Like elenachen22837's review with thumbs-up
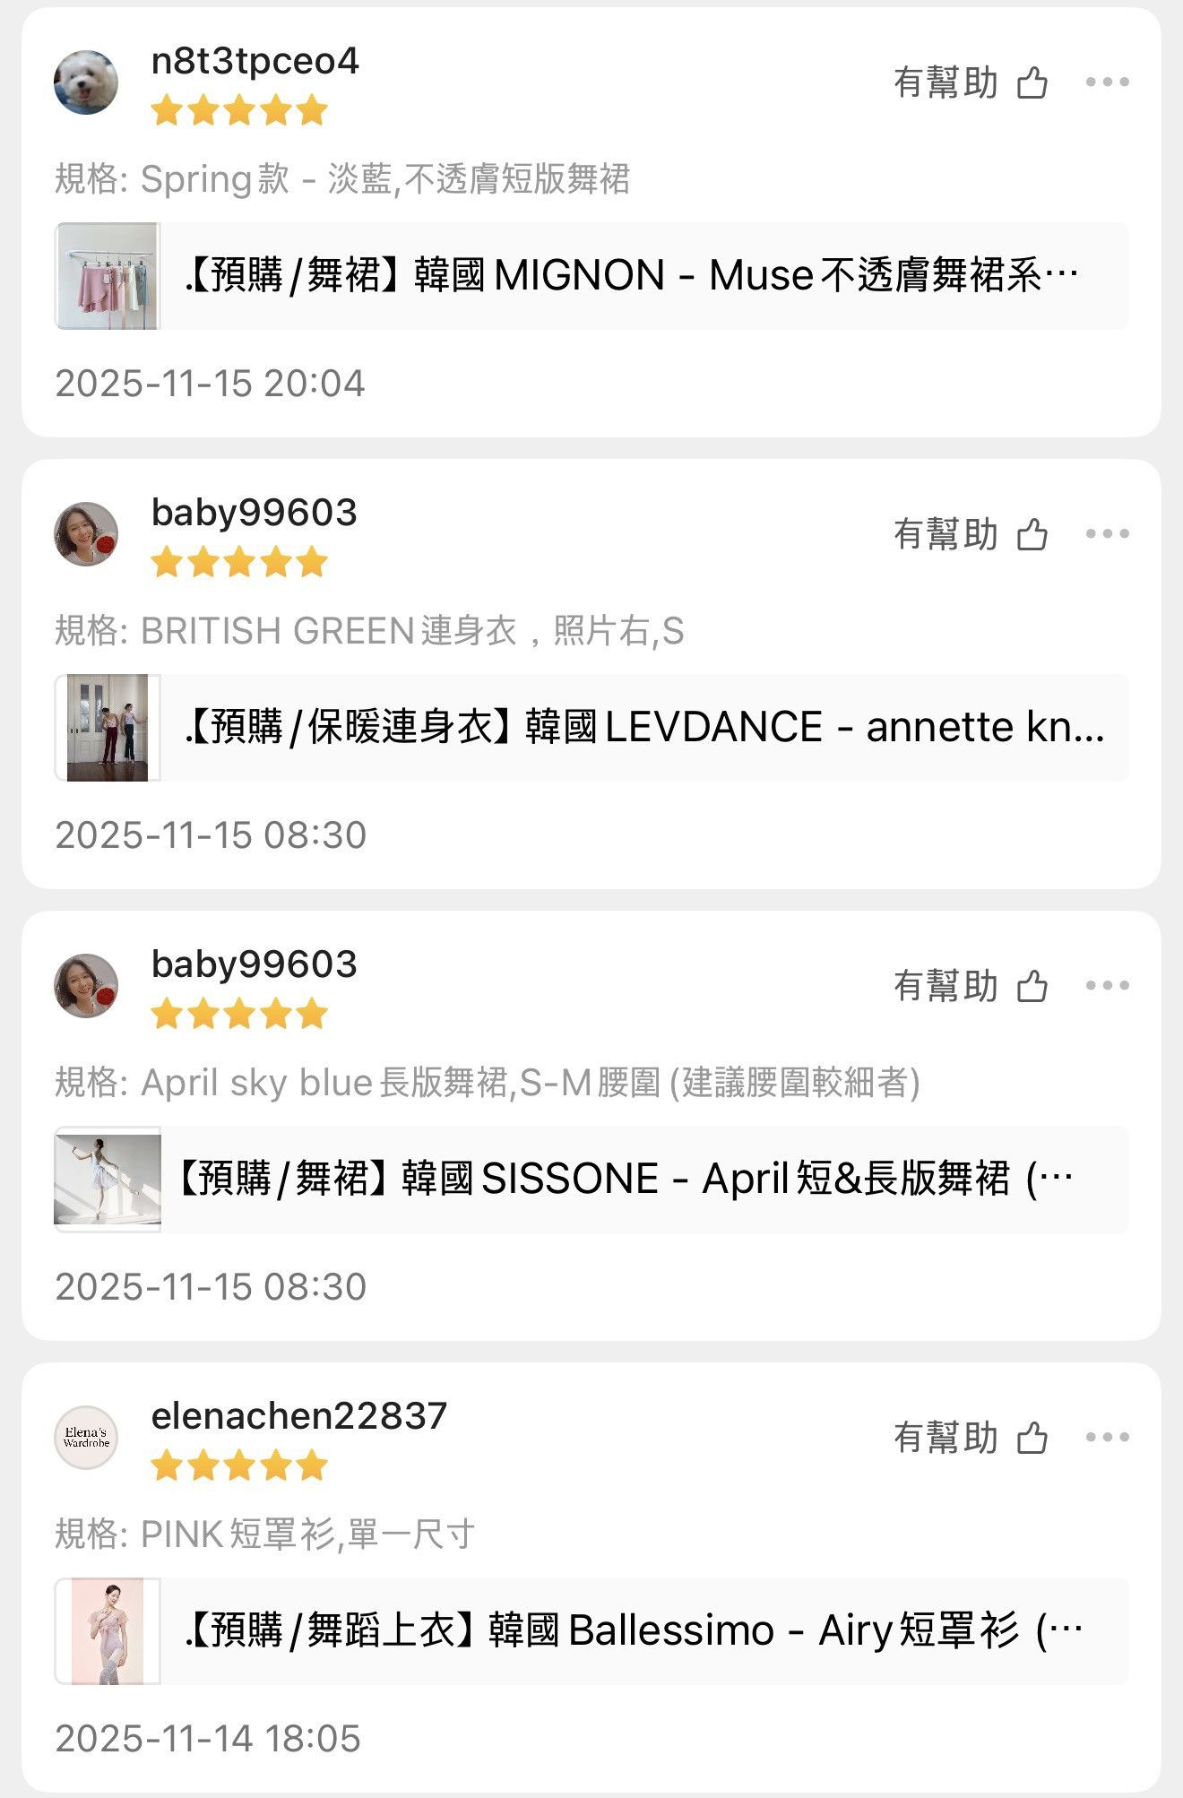Image resolution: width=1183 pixels, height=1798 pixels. [1032, 1438]
